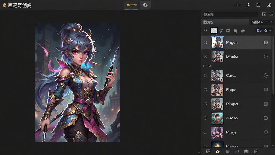Viewport: 275px width, 155px height.
Task: Open the list view icon at panel top right
Action: click(x=271, y=14)
